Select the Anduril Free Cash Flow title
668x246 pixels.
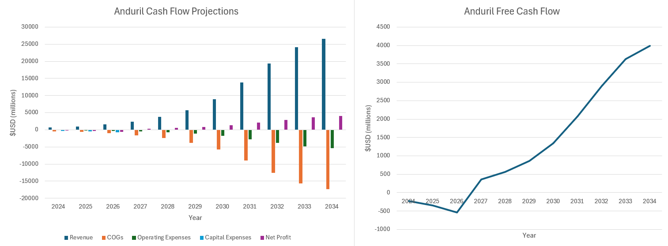(x=512, y=11)
